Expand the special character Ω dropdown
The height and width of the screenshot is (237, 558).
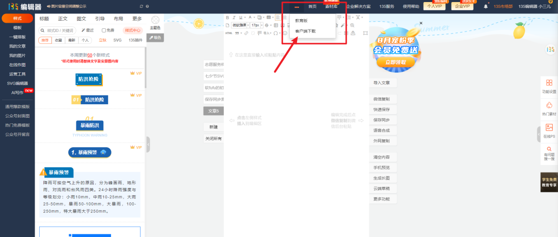click(280, 33)
